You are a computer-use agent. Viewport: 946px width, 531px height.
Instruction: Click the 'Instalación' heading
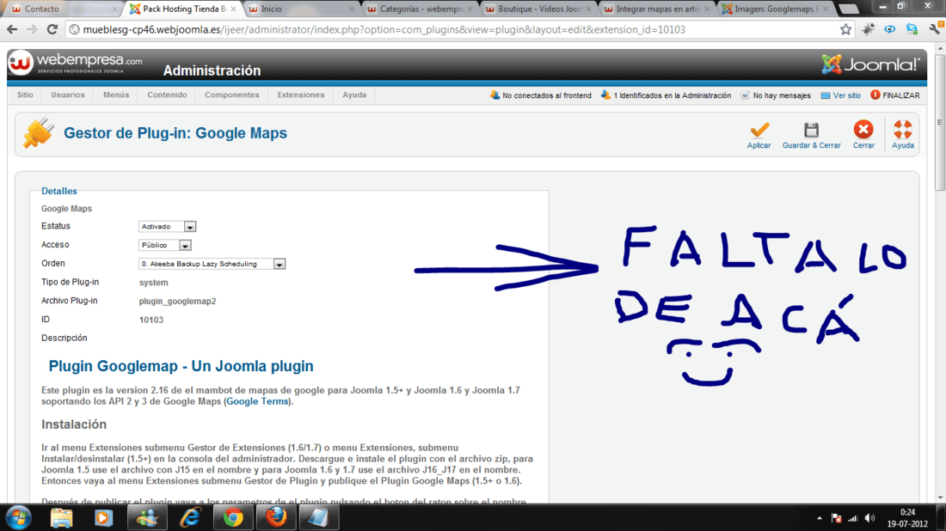point(74,424)
